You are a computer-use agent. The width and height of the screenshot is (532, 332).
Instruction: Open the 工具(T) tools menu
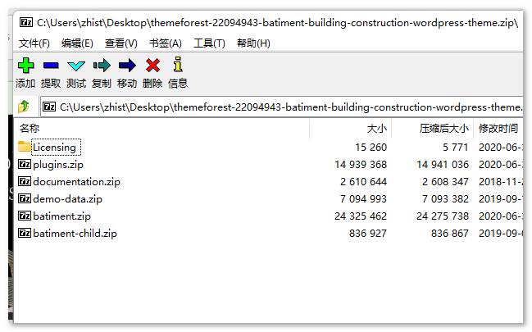tap(209, 43)
